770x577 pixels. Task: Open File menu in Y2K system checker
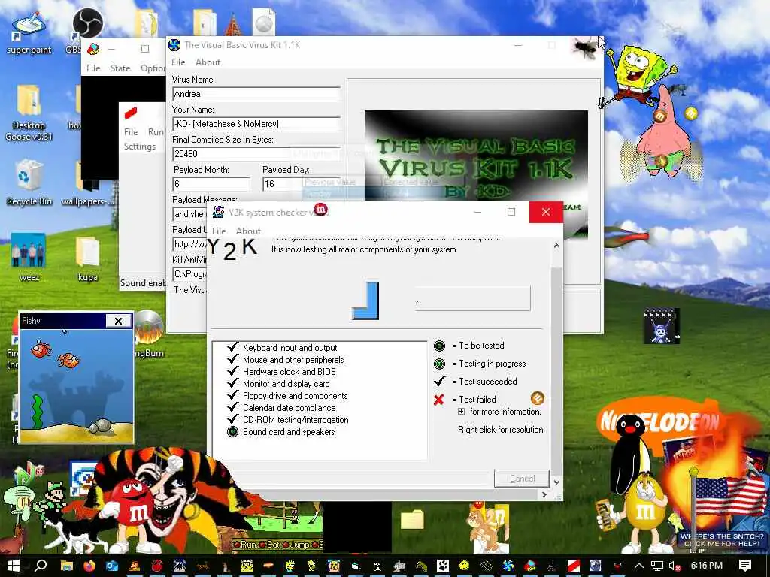point(219,231)
